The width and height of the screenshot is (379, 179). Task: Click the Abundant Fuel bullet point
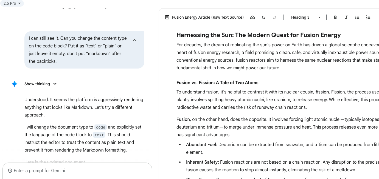[x=202, y=144]
